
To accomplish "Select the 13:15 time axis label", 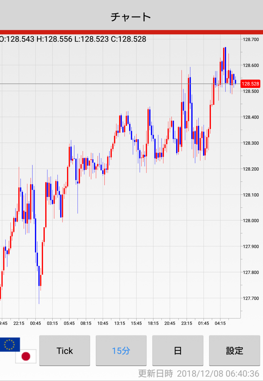I will click(120, 323).
